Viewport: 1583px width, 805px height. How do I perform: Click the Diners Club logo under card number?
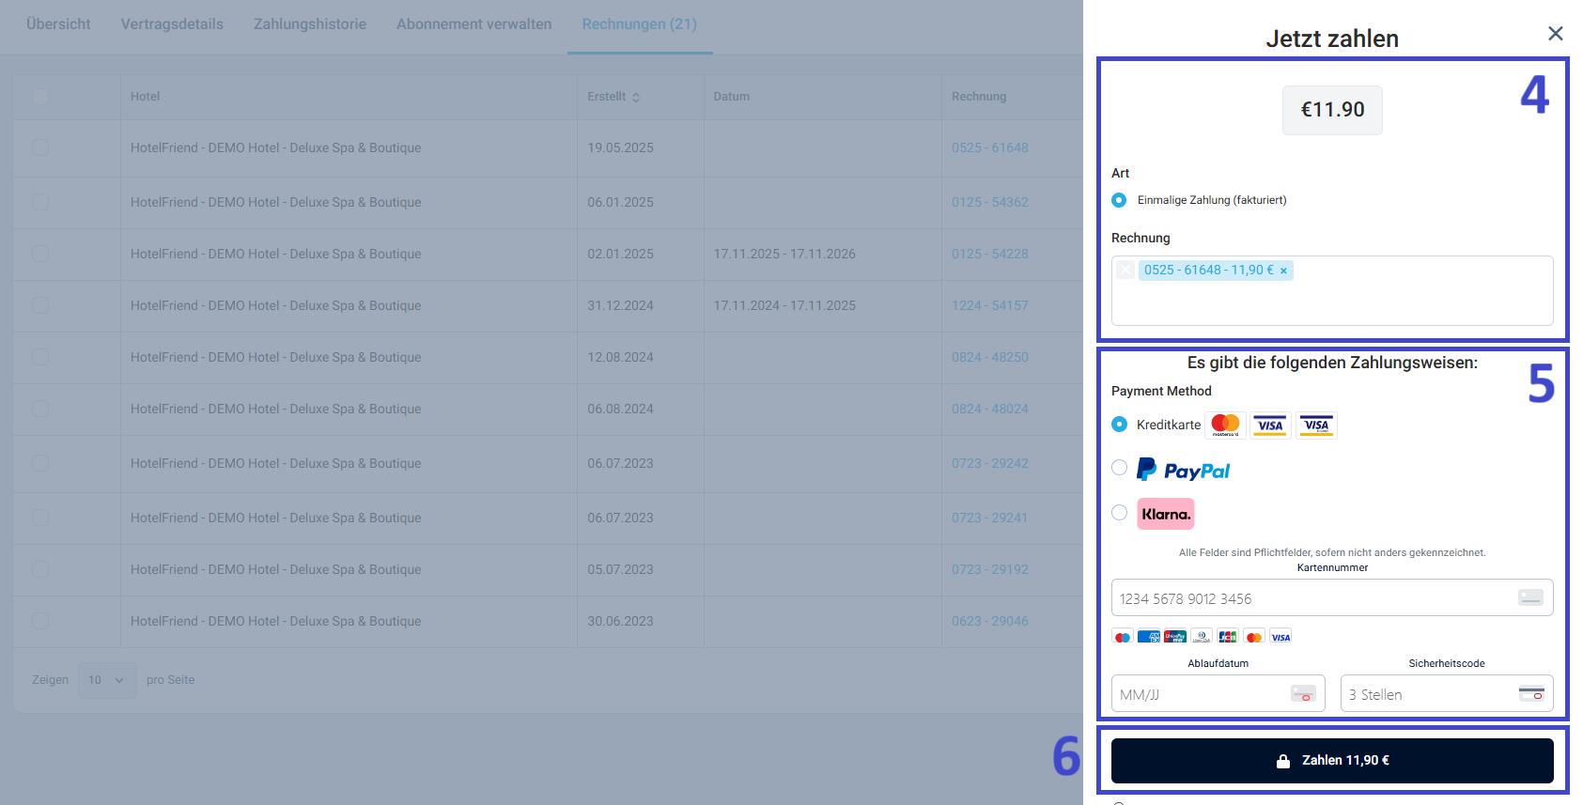[1201, 637]
